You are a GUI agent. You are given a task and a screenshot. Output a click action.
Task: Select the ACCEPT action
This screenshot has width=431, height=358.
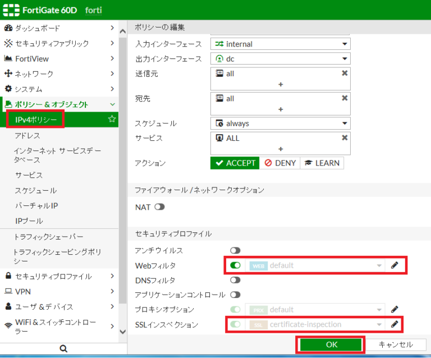coord(235,163)
